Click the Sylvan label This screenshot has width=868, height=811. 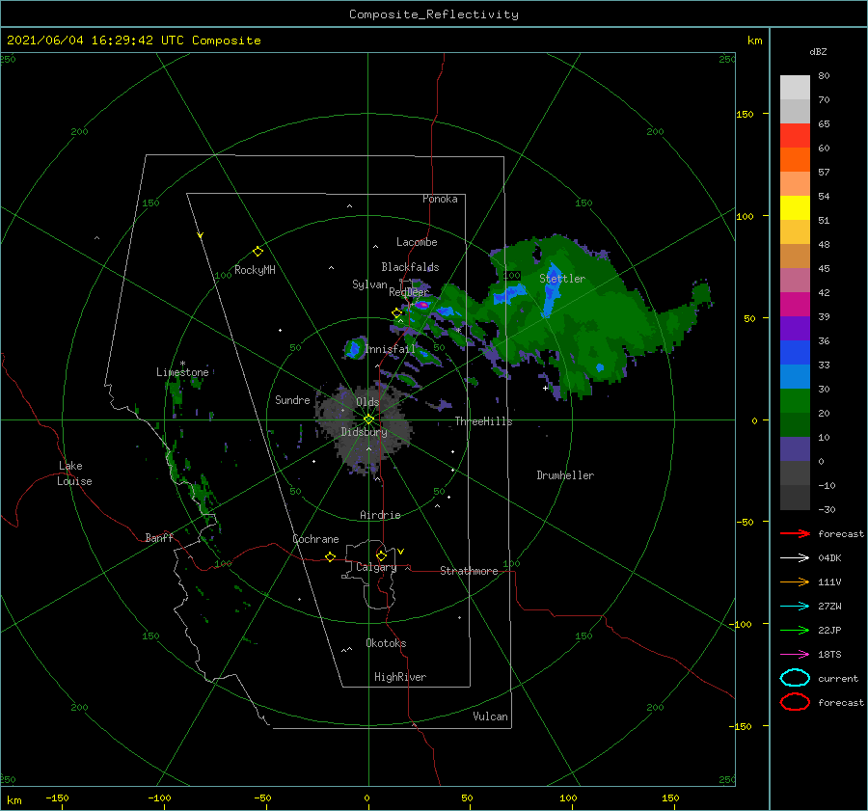pyautogui.click(x=369, y=284)
